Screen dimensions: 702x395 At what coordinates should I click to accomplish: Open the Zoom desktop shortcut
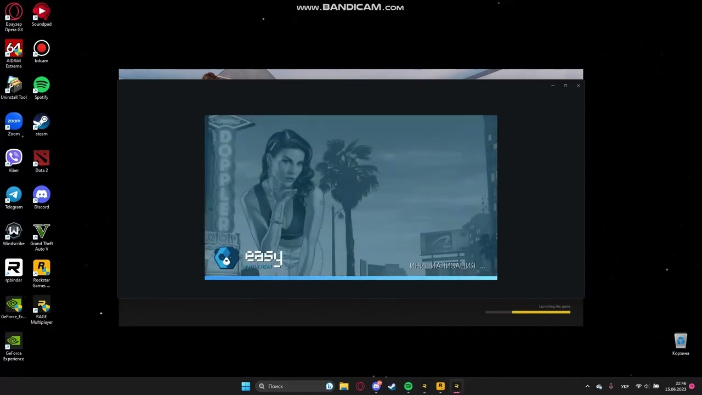point(14,125)
